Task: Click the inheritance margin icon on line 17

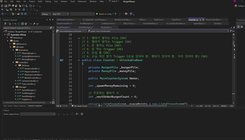Action: tap(62, 60)
